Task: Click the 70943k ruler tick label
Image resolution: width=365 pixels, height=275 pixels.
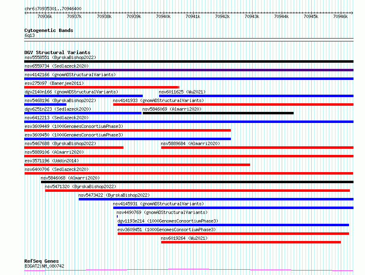Action: tap(252, 16)
